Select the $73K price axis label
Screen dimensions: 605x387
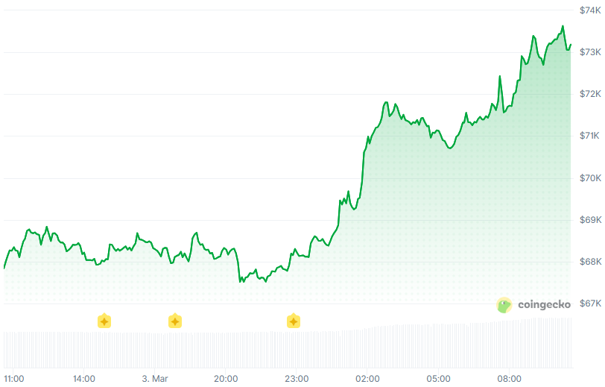coord(590,52)
